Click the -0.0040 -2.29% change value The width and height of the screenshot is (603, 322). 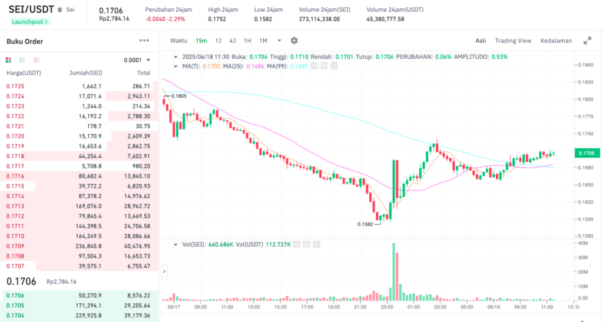tap(165, 19)
